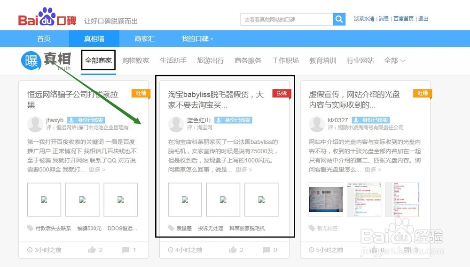This screenshot has height=267, width=470.
Task: Click the 被骗500元 tag
Action: (x=89, y=228)
